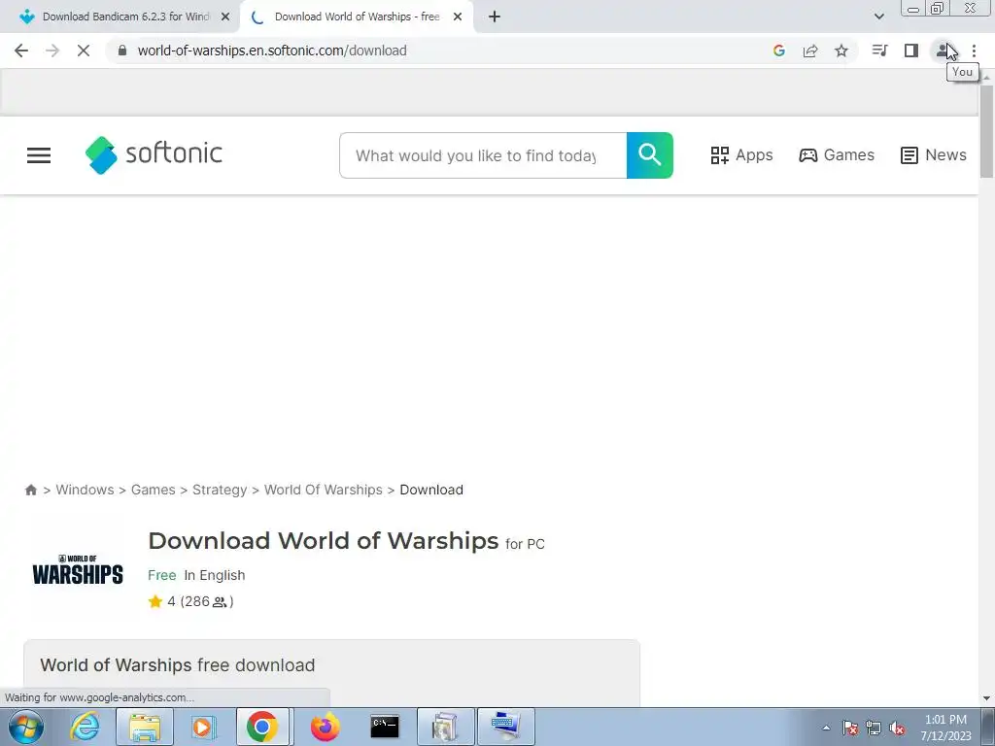Close the Bandicam tab

225,17
